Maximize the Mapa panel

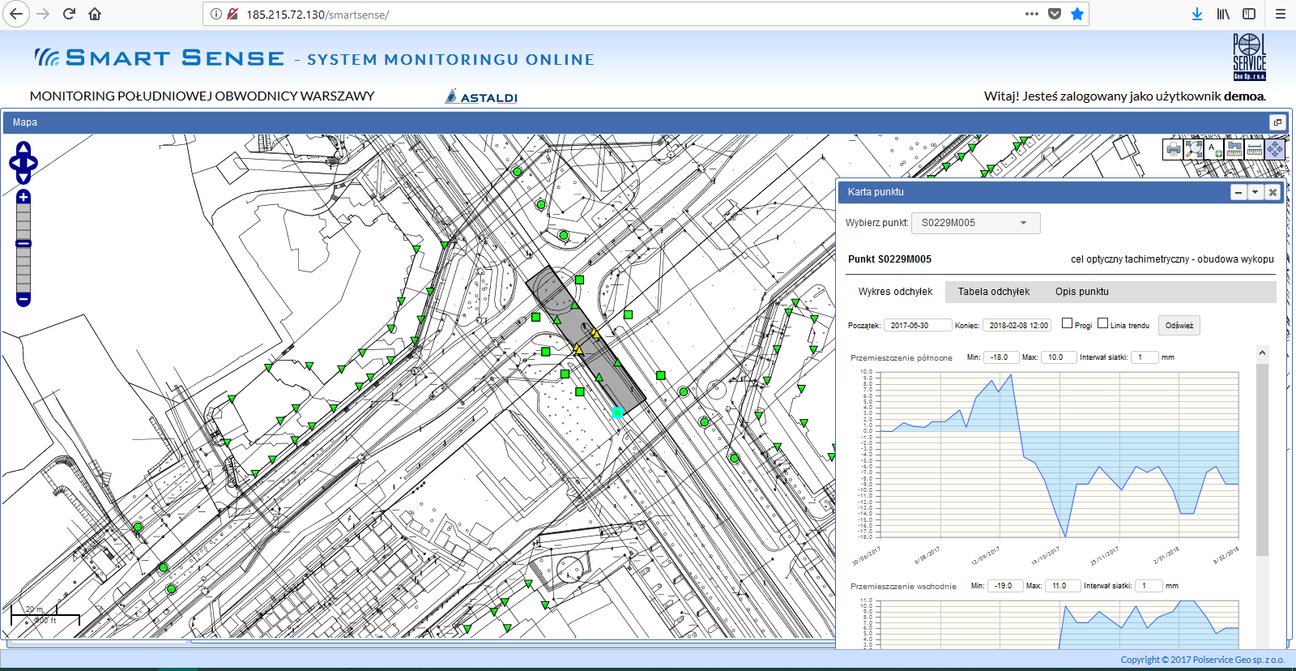tap(1277, 122)
